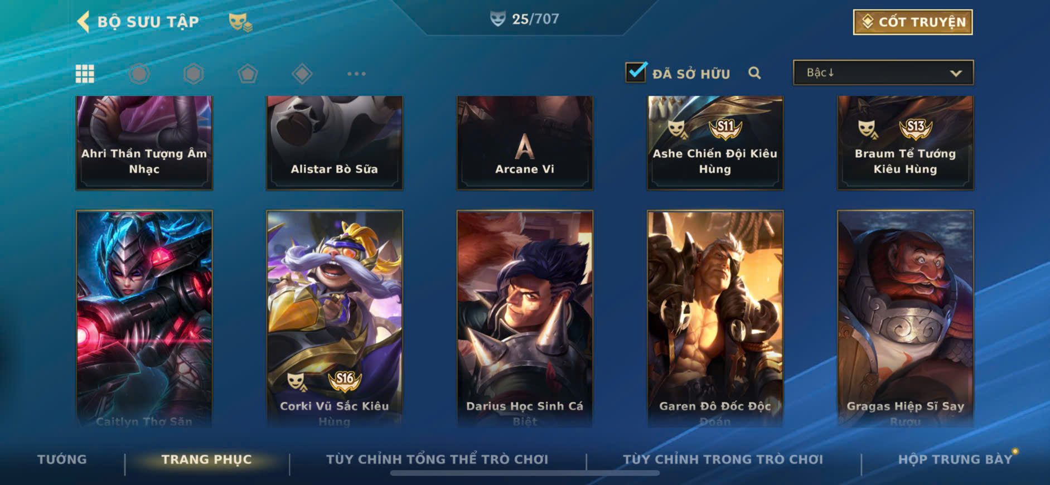Go back using the Bộ Sưu Tập arrow

pos(83,22)
